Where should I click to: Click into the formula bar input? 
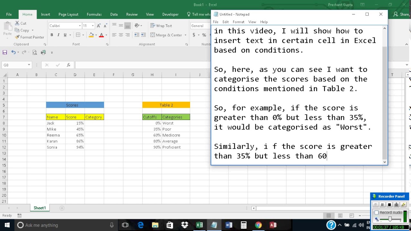click(143, 65)
